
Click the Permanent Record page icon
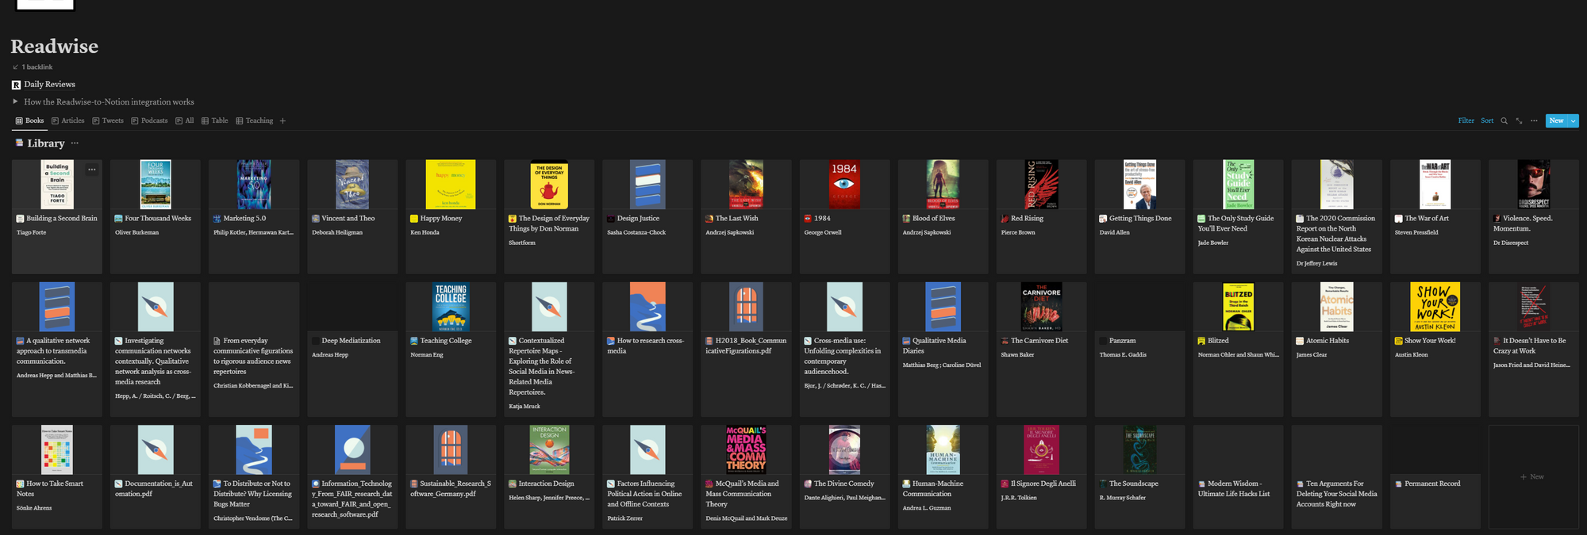(x=1398, y=483)
